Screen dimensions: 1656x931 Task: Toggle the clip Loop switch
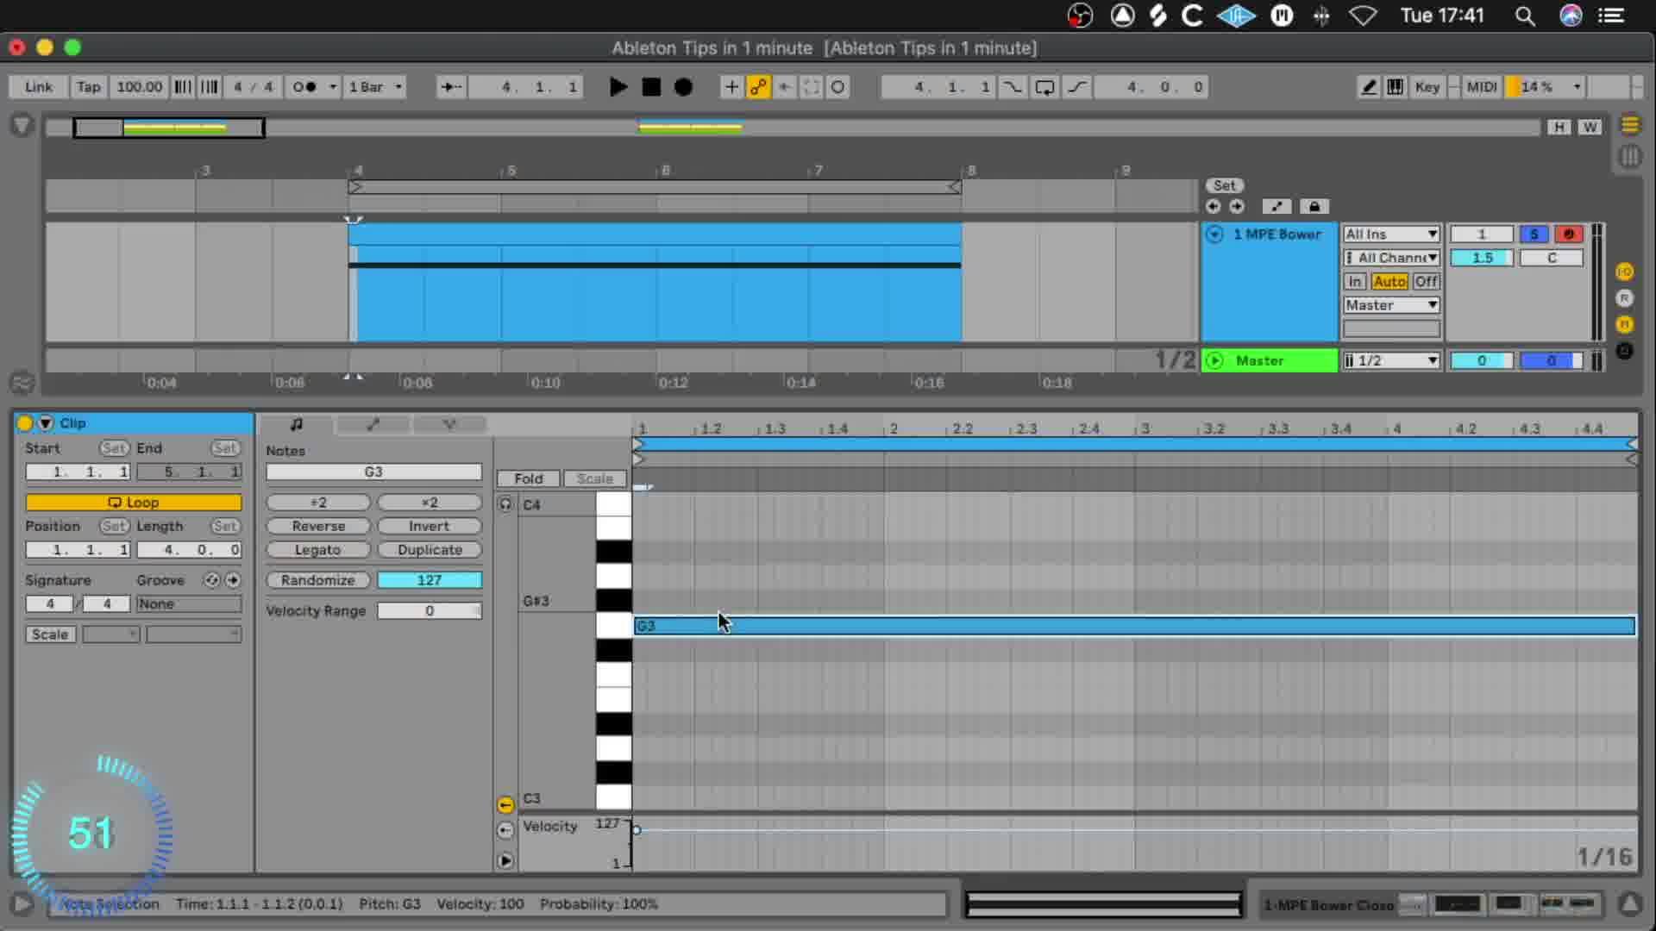(x=134, y=503)
